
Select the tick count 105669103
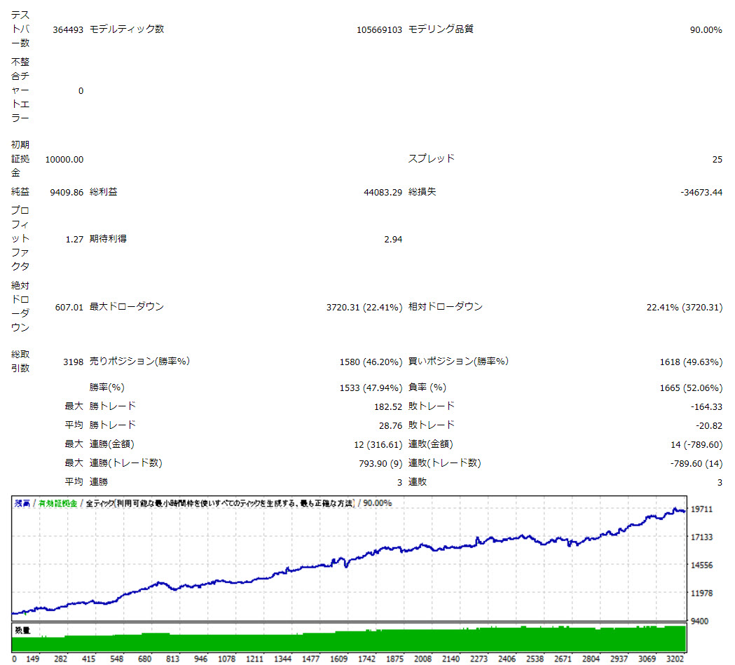[379, 29]
